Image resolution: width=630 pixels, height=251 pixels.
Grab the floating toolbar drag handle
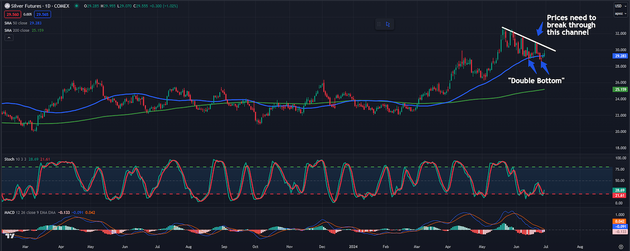click(378, 24)
